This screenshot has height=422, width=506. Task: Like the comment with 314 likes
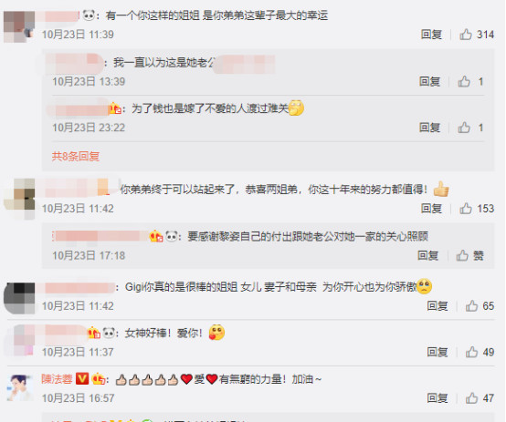pyautogui.click(x=466, y=34)
